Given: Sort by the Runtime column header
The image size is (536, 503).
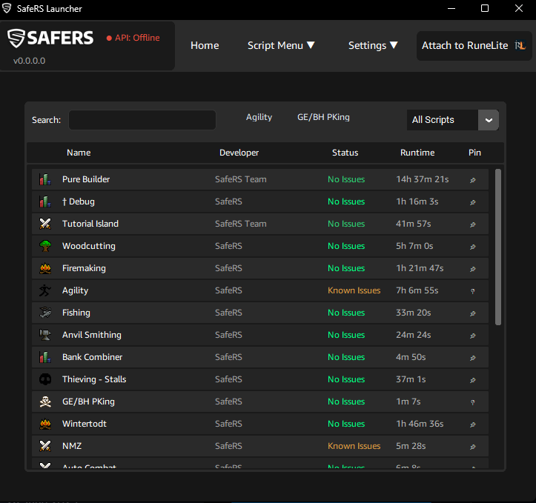Looking at the screenshot, I should (x=417, y=153).
